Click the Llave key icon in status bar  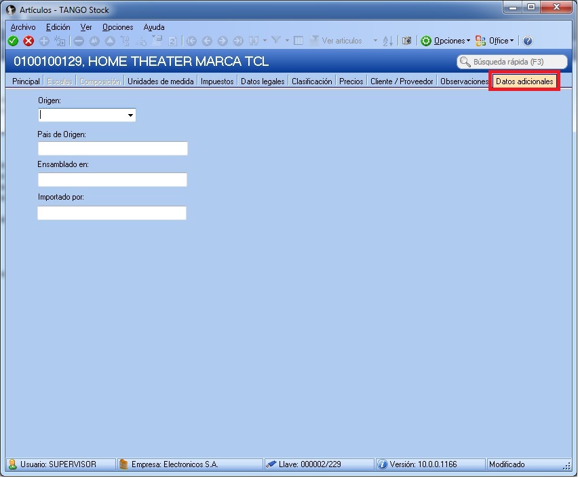[x=271, y=464]
